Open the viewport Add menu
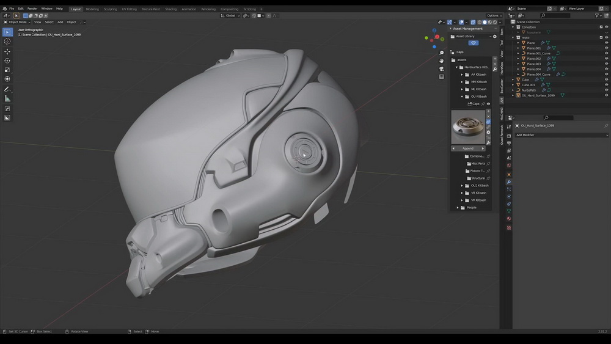611x344 pixels. [60, 22]
